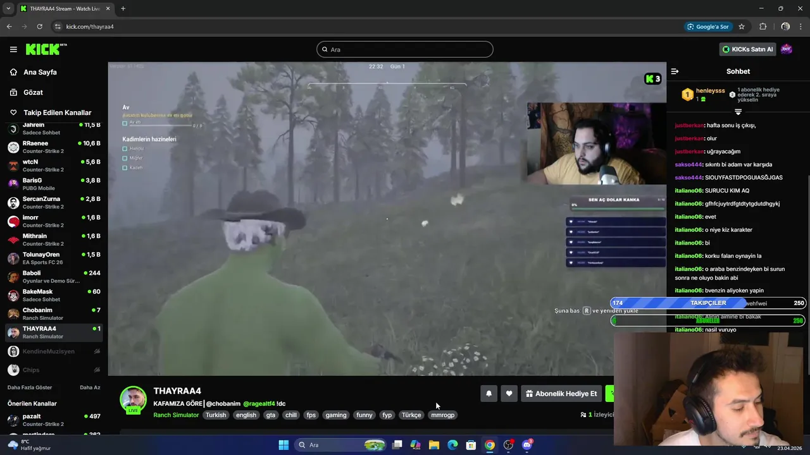This screenshot has height=455, width=810.
Task: Open offline KendineMuzisyen channel
Action: pyautogui.click(x=53, y=351)
